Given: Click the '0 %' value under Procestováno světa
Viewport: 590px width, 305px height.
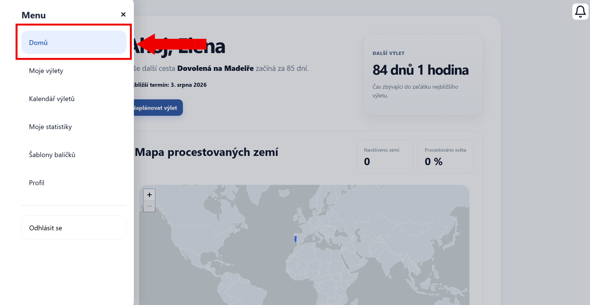Looking at the screenshot, I should click(x=433, y=161).
